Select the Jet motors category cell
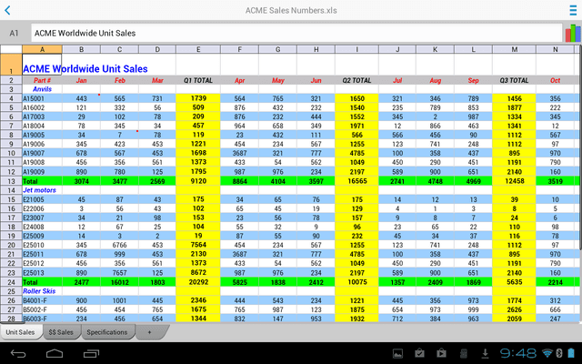Image resolution: width=582 pixels, height=364 pixels. (42, 190)
